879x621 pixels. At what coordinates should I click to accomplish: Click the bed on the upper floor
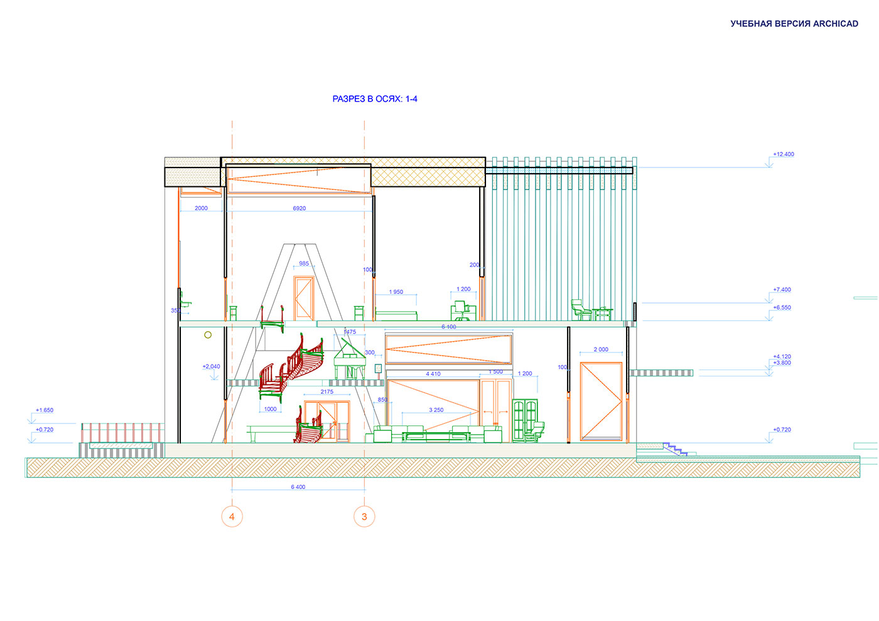(396, 315)
